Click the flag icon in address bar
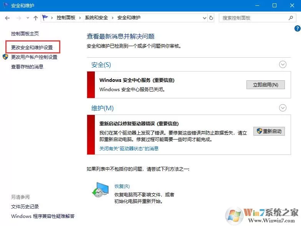This screenshot has width=301, height=226. (45, 18)
